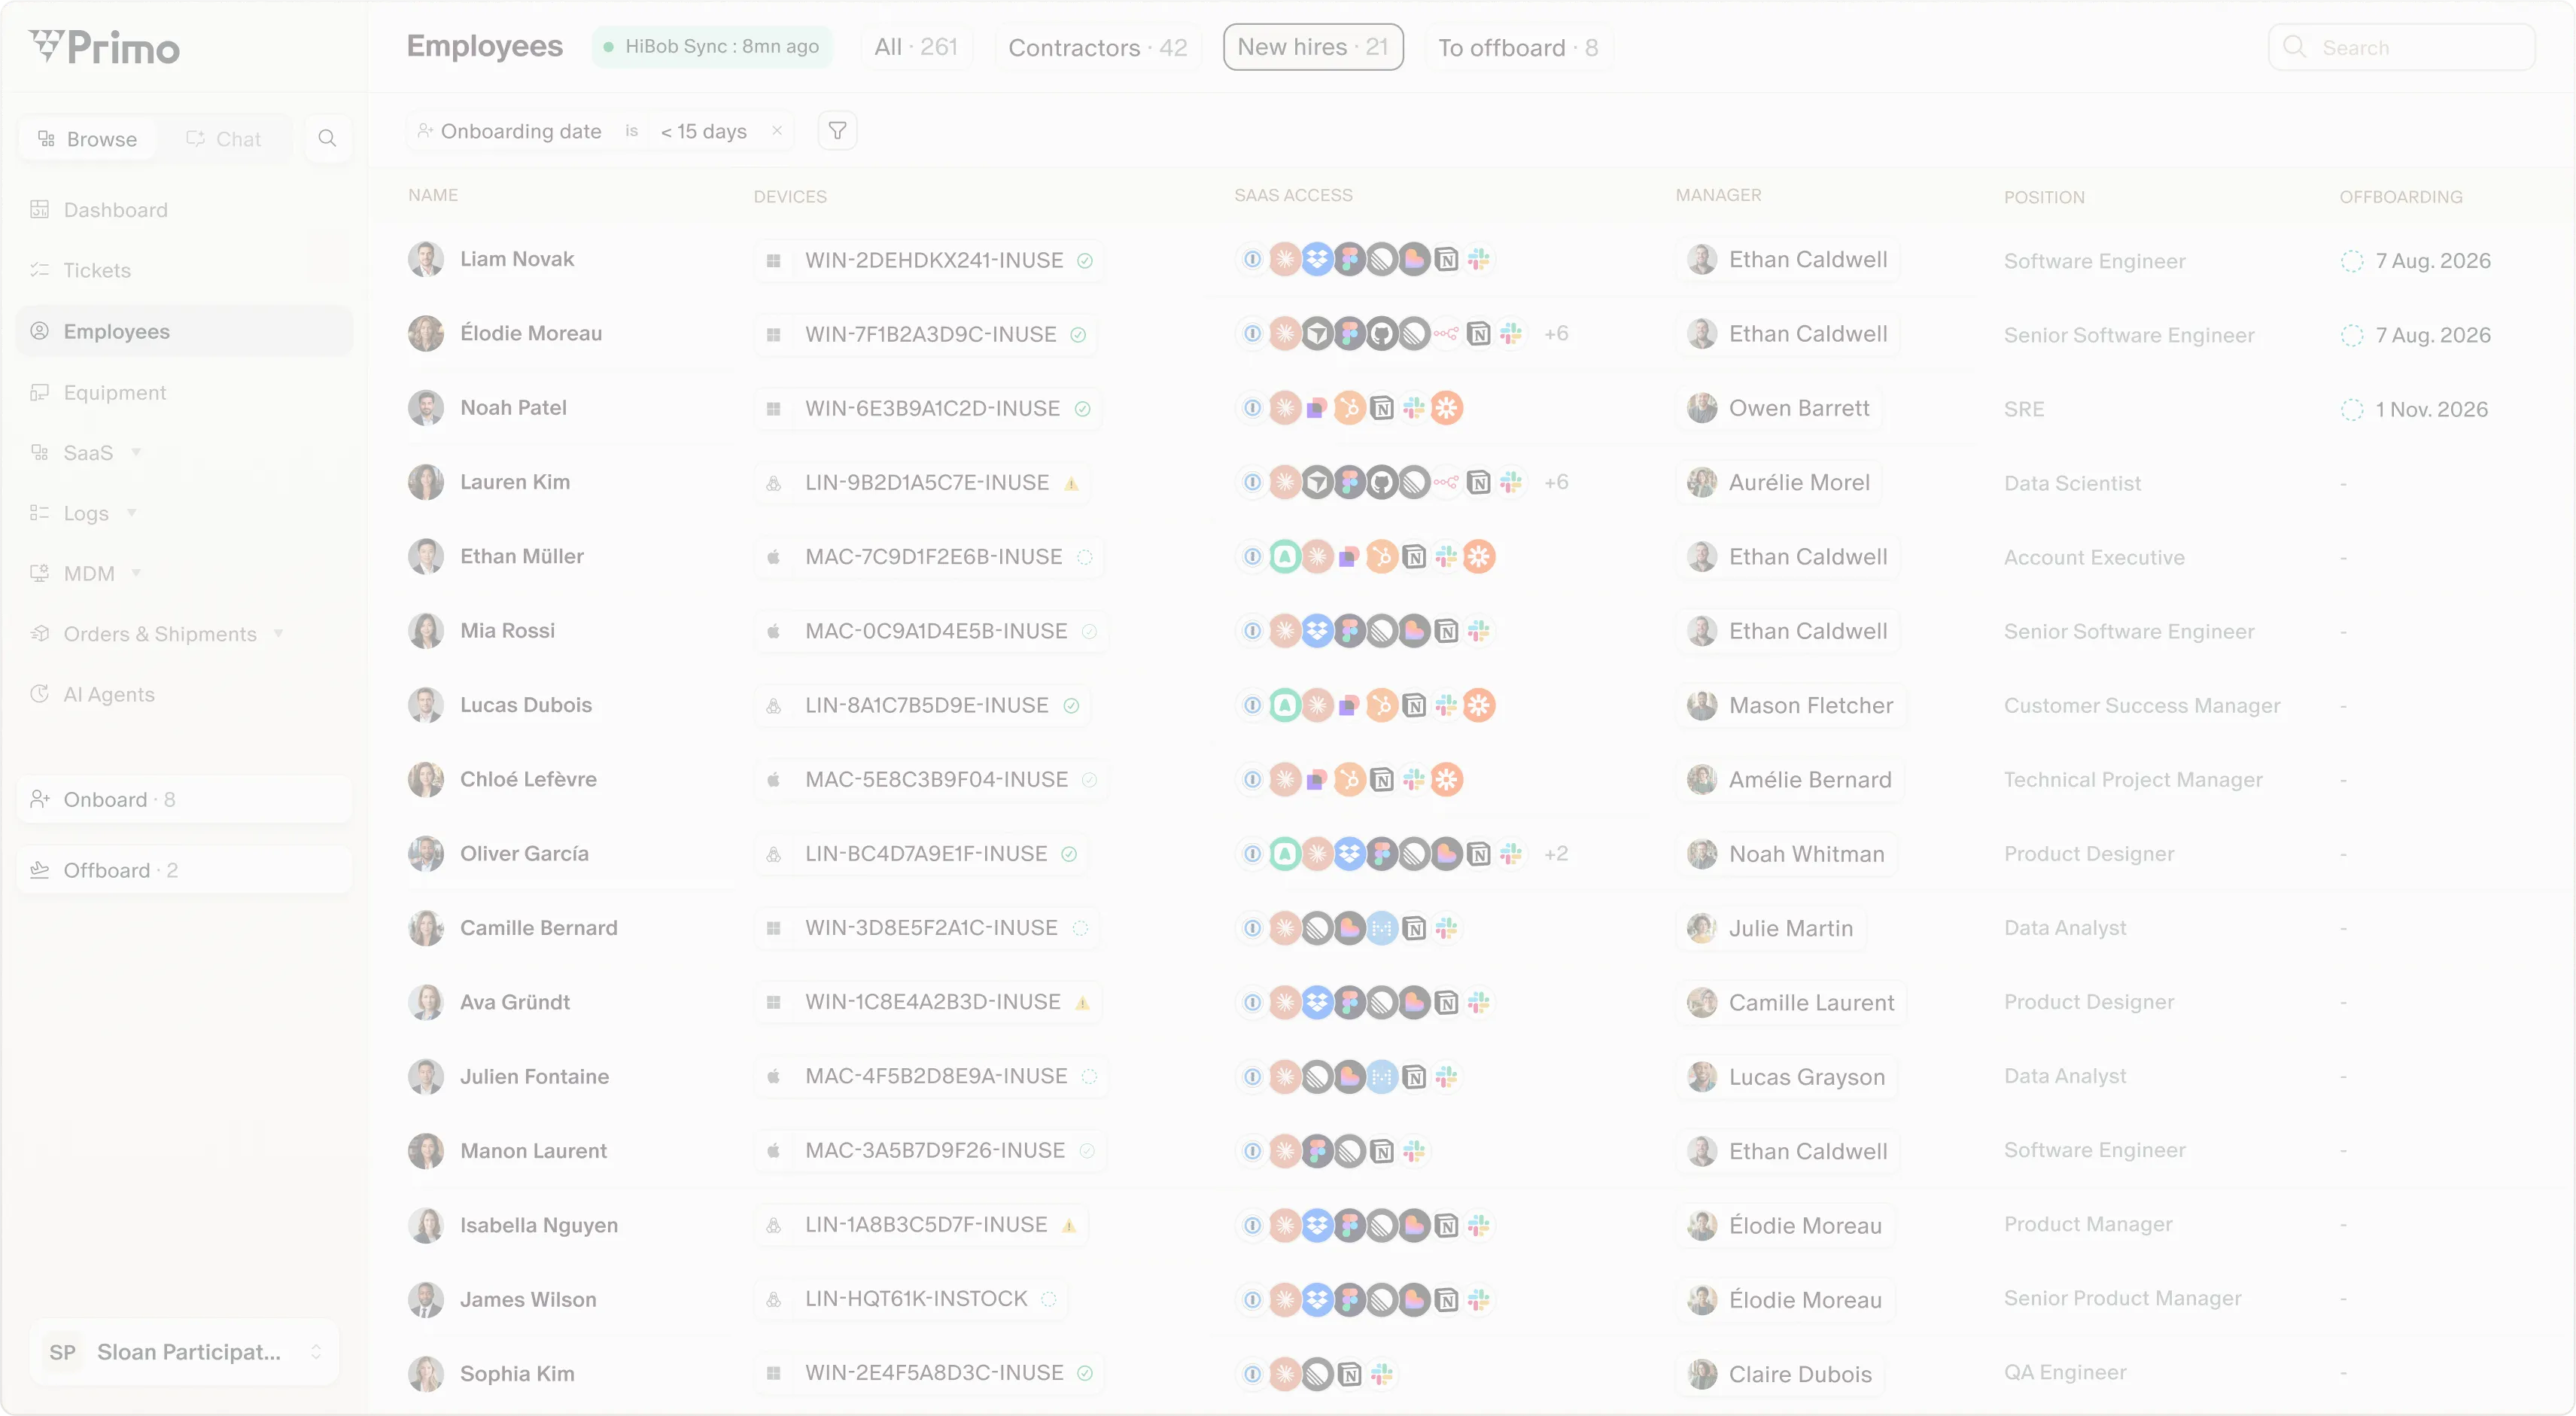The image size is (2576, 1416).
Task: Click the Onboard · 8 button
Action: (x=185, y=799)
